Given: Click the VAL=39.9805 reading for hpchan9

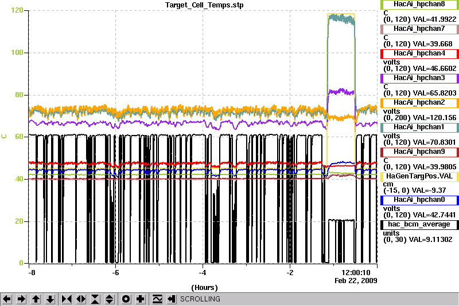Looking at the screenshot, I should pos(434,167).
